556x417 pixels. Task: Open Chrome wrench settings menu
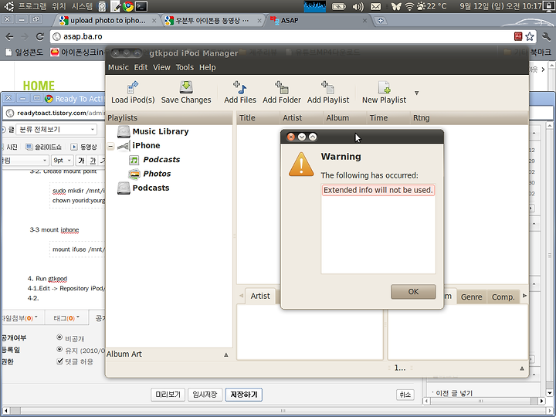point(547,36)
